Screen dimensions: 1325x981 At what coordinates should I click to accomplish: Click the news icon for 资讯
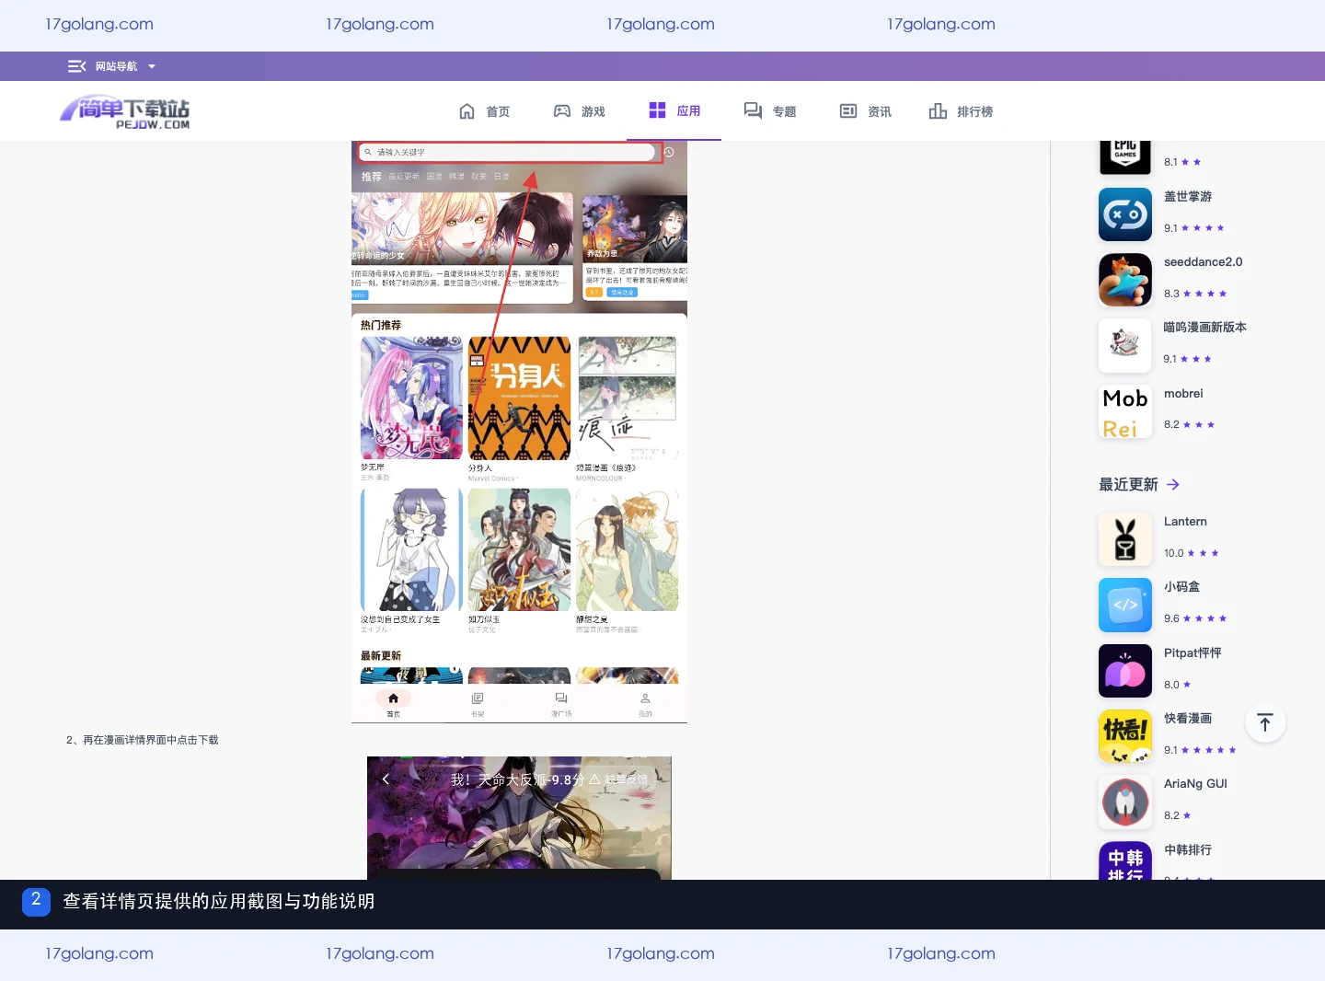(848, 111)
